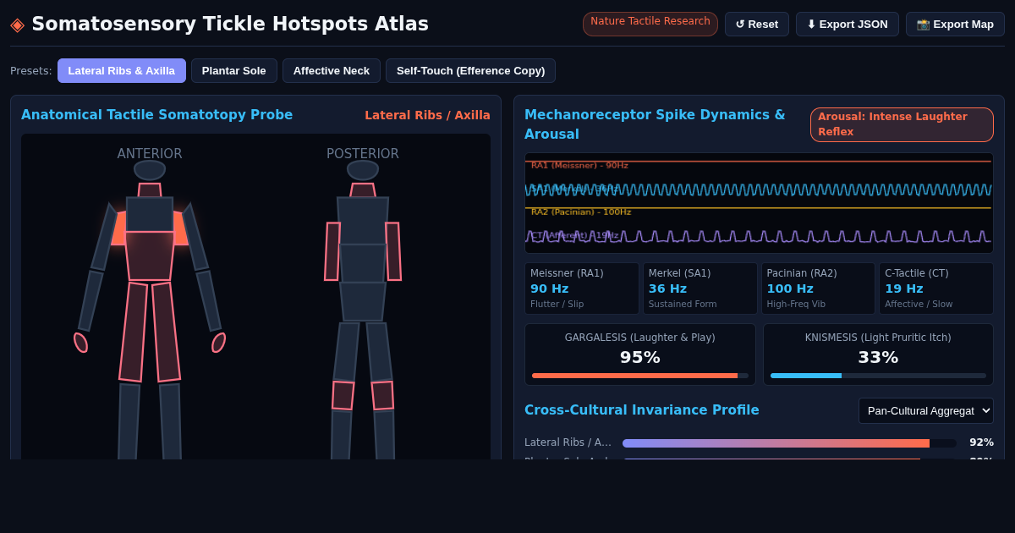This screenshot has width=1015, height=533.
Task: Select the C-Tactile (CT) 19 Hz card
Action: (936, 288)
